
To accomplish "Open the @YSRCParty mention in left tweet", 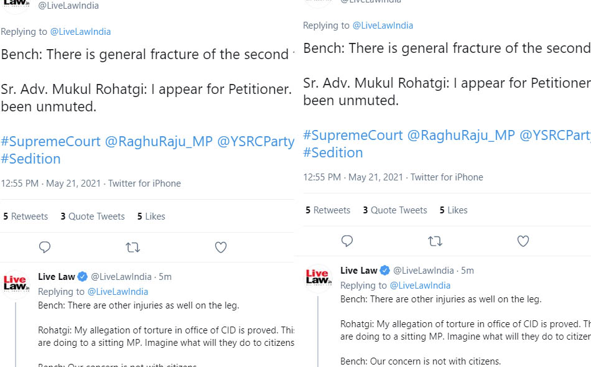I will (x=256, y=142).
